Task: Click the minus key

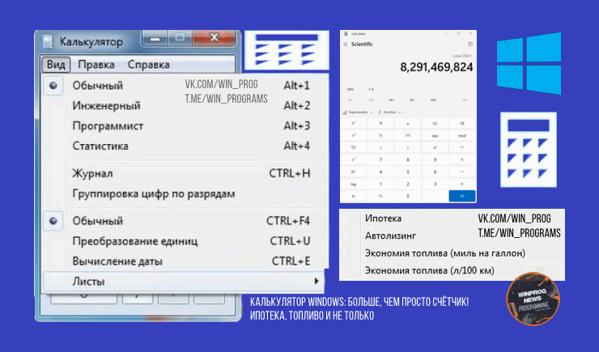Action: click(462, 172)
